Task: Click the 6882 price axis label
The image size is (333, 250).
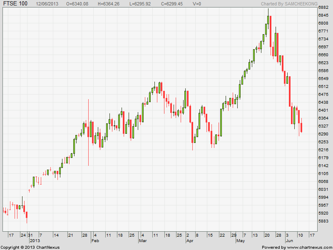Action: click(323, 7)
